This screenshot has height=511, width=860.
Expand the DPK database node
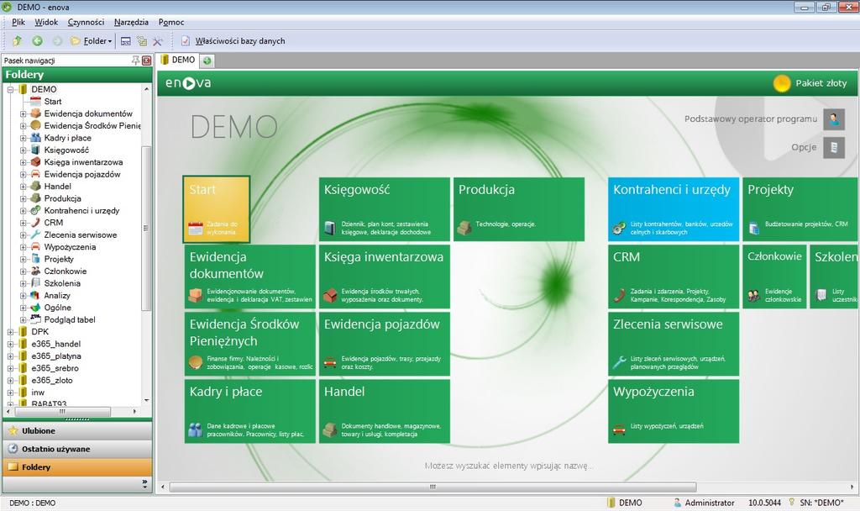(x=10, y=331)
